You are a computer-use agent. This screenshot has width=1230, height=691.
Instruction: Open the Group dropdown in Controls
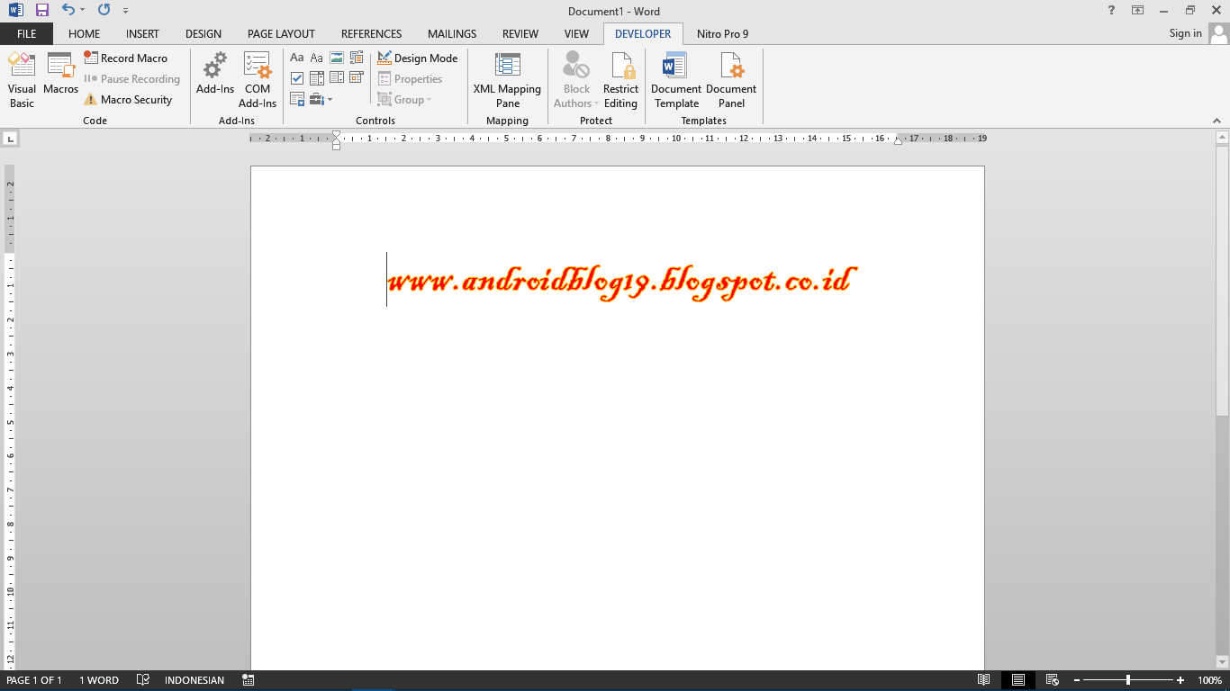point(428,99)
